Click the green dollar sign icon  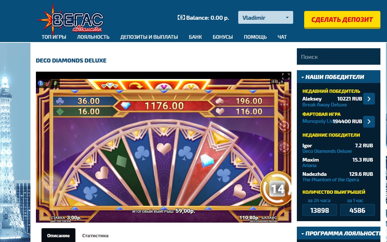pos(55,83)
